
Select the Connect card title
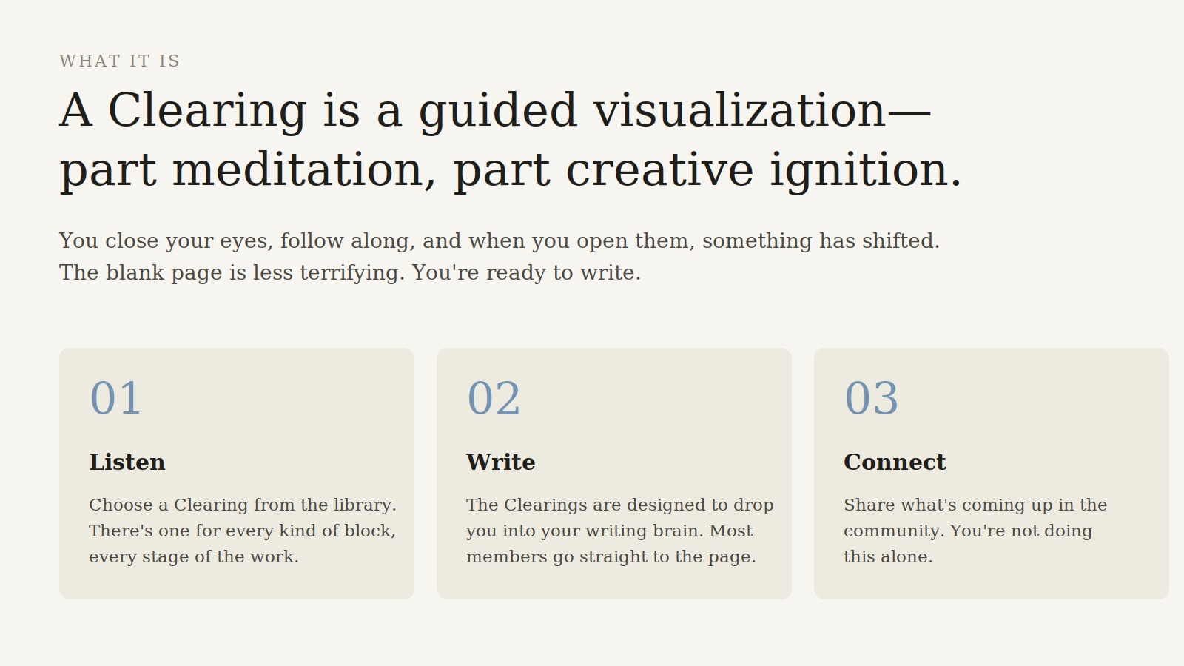coord(895,462)
